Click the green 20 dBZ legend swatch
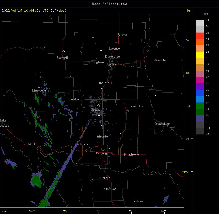 pyautogui.click(x=200, y=106)
